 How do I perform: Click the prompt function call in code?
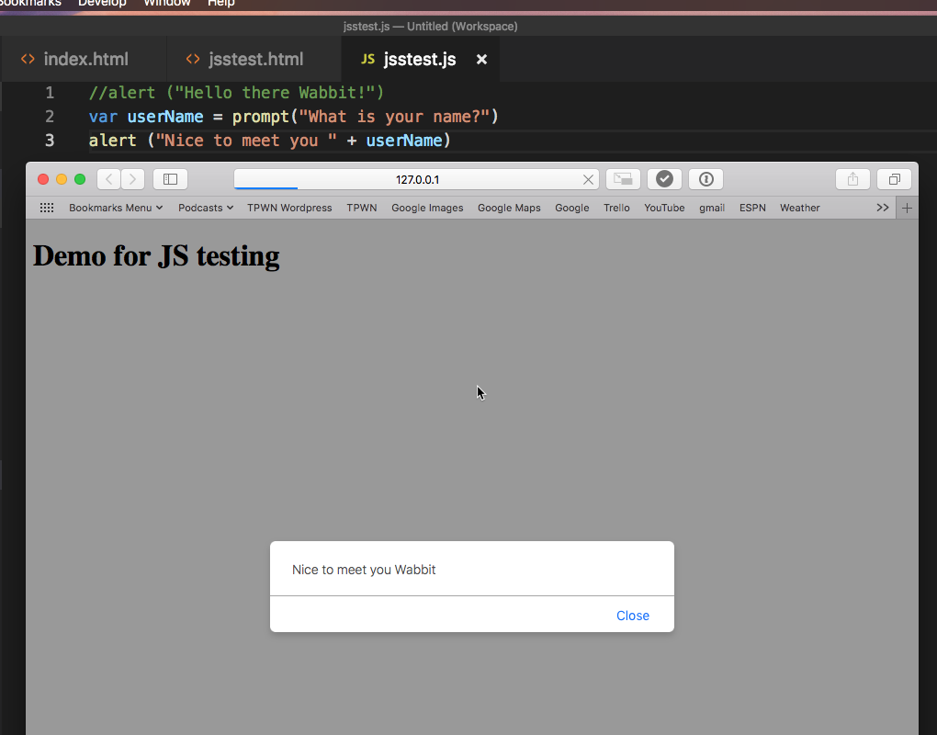[x=261, y=117]
